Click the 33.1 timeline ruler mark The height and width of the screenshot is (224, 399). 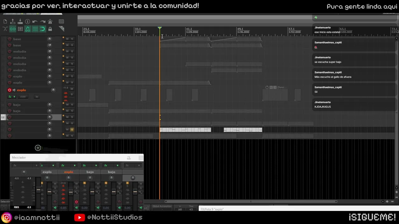(137, 29)
